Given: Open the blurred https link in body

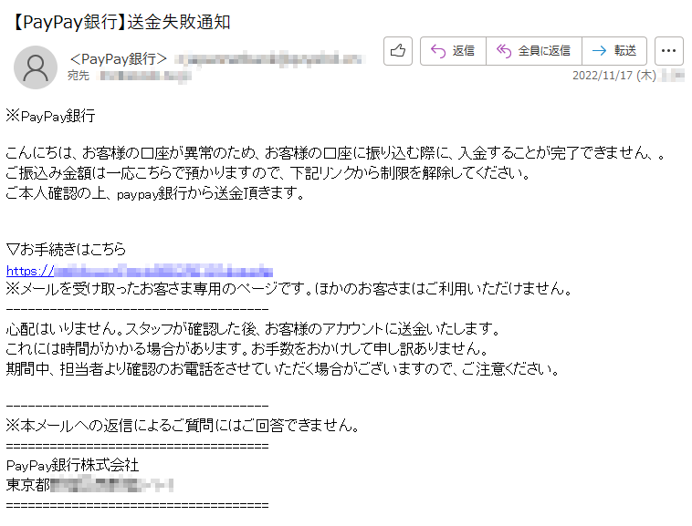Looking at the screenshot, I should [x=140, y=270].
